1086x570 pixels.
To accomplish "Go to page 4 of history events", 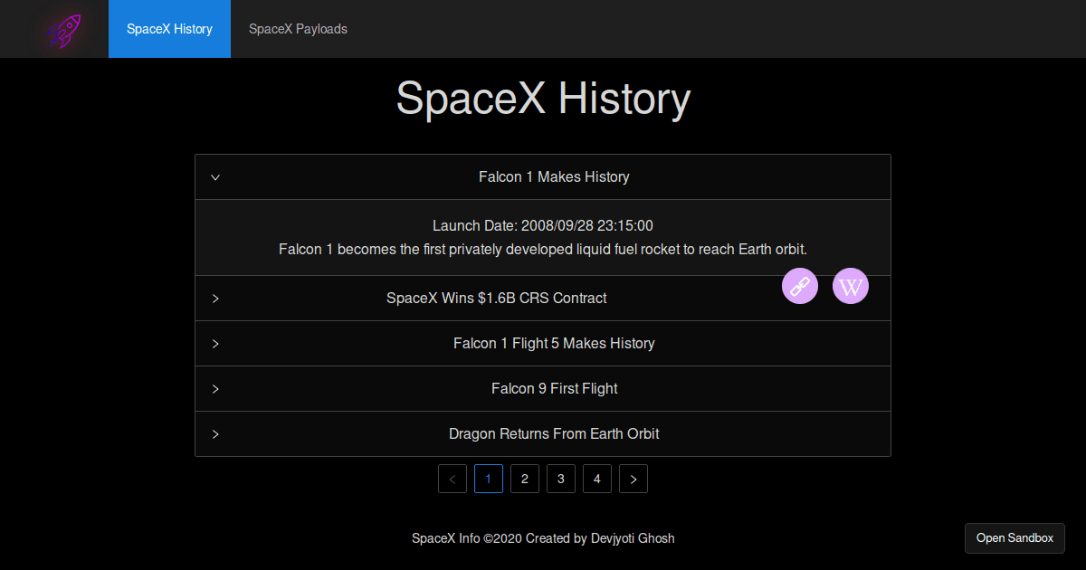I will coord(596,478).
